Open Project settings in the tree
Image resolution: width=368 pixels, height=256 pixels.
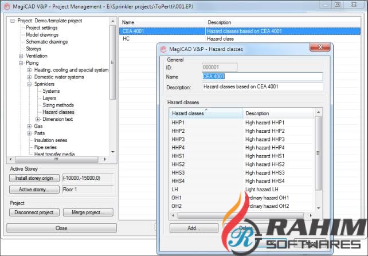pyautogui.click(x=41, y=27)
